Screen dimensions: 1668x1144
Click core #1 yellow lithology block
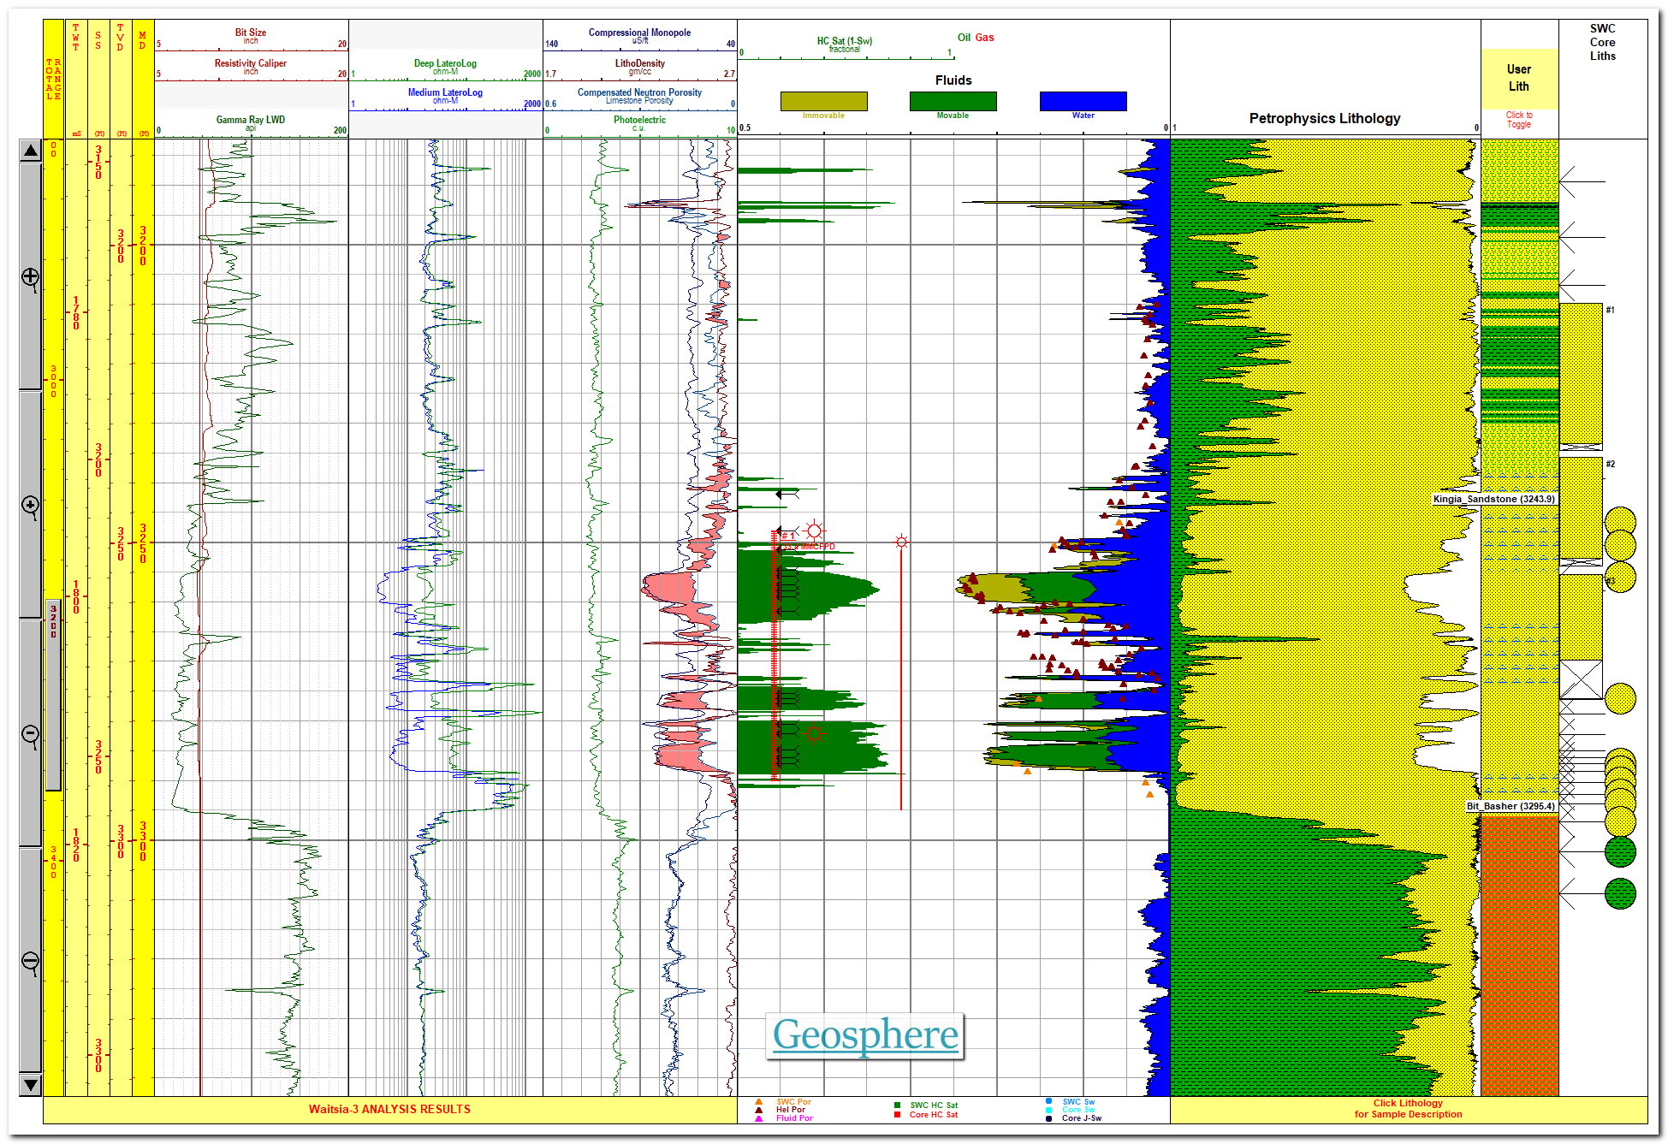(1581, 372)
